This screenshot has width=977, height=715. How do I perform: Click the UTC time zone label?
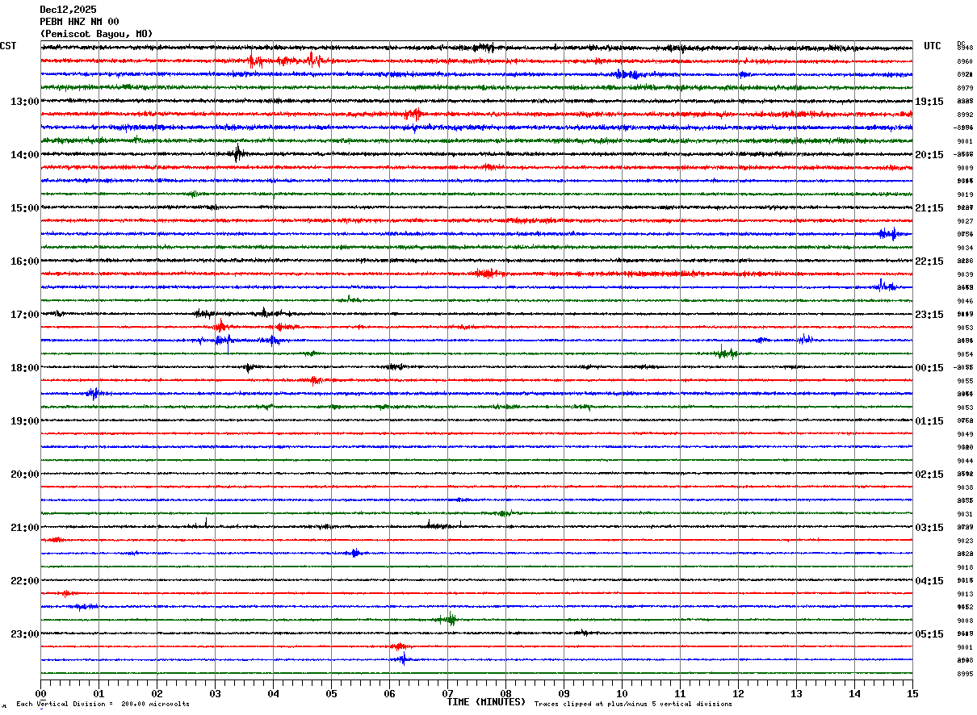pyautogui.click(x=933, y=46)
